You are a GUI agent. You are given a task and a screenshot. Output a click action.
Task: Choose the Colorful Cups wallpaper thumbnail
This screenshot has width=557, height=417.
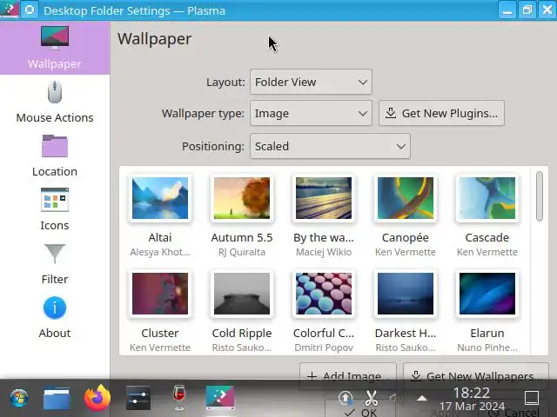pyautogui.click(x=324, y=294)
